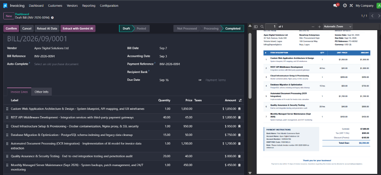Open the activities clock icon
Viewport: 381px width, 175px height.
coord(345,5)
